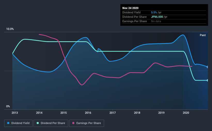Click the 2013 axis label

15,113
